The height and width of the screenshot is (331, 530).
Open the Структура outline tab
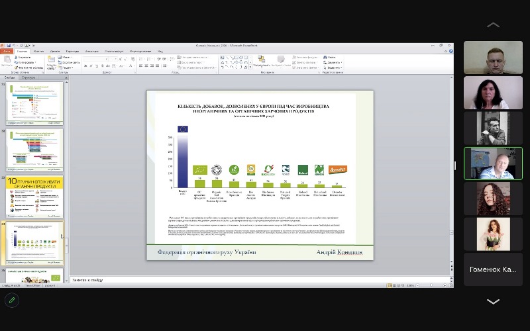click(29, 77)
